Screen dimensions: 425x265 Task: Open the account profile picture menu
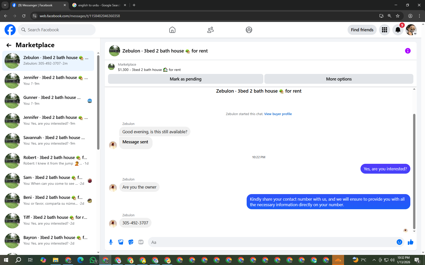(x=411, y=30)
